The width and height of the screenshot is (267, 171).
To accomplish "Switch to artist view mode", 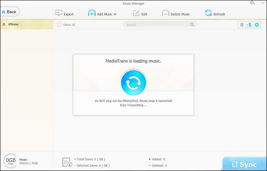I will tap(249, 25).
